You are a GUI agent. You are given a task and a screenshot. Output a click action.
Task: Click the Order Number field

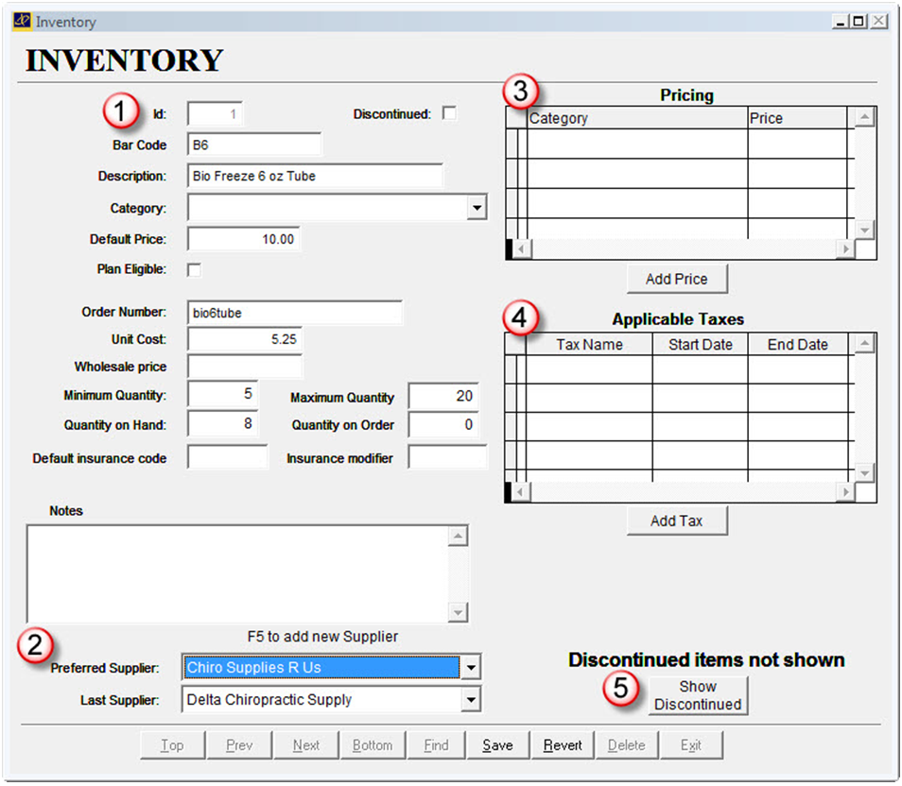point(295,313)
